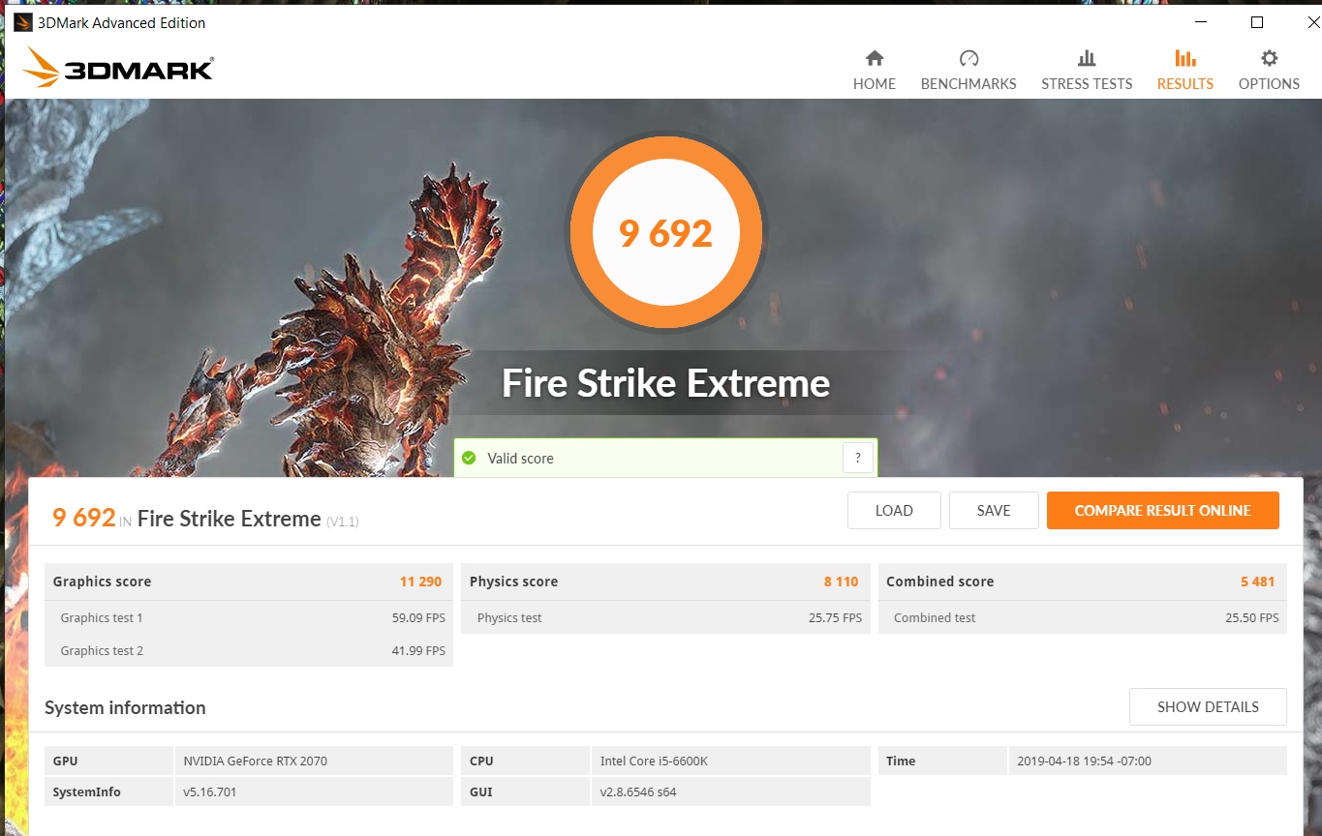Expand system info with SHOW DETAILS

tap(1207, 707)
